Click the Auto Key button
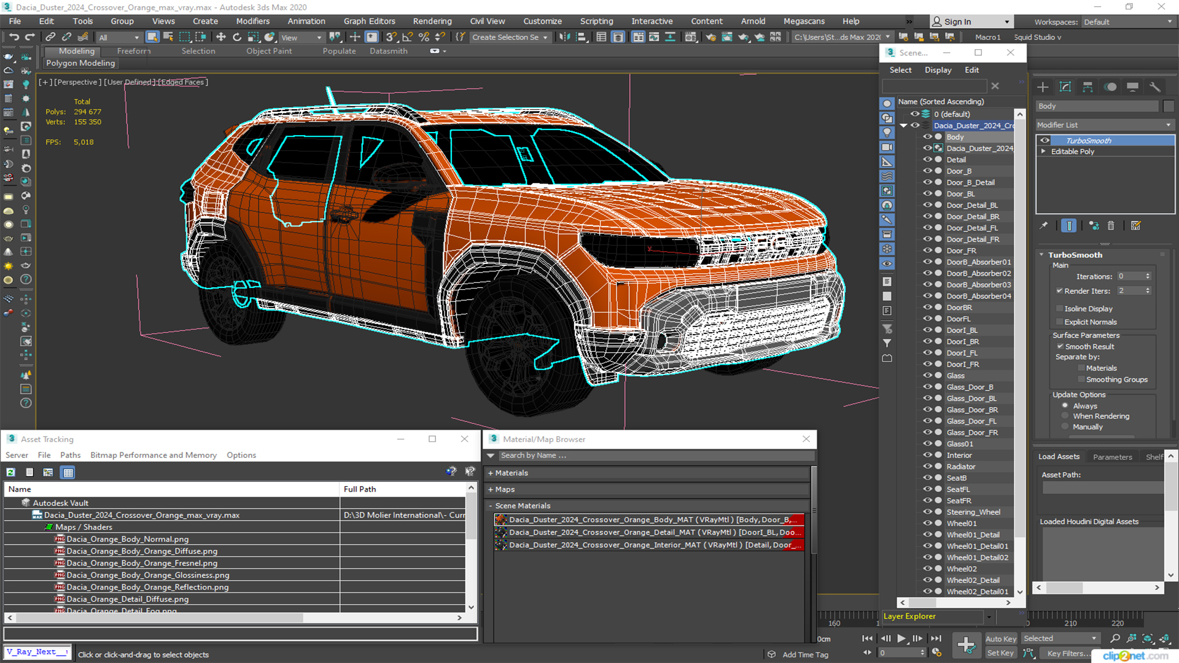Screen dimensions: 1179x663 click(x=1001, y=638)
